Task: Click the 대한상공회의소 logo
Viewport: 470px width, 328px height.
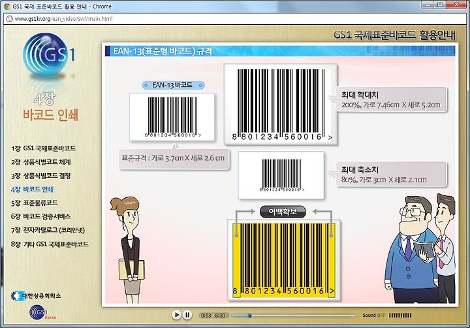Action: point(36,296)
